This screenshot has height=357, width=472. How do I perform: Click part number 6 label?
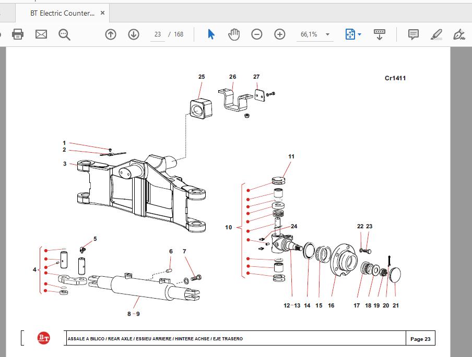171,252
